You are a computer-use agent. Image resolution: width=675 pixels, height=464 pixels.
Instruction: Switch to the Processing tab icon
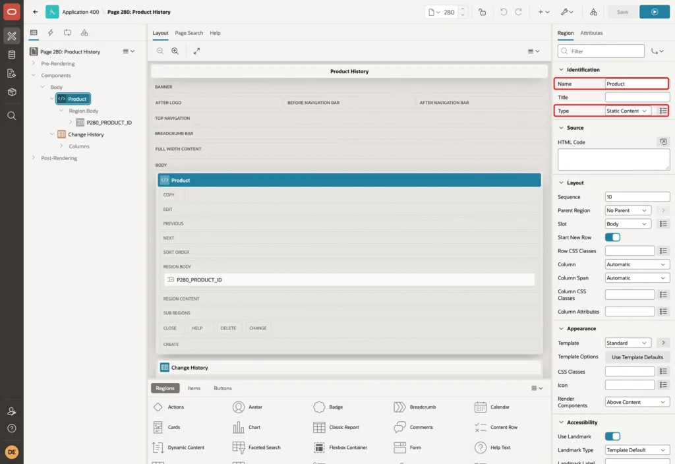pos(67,33)
